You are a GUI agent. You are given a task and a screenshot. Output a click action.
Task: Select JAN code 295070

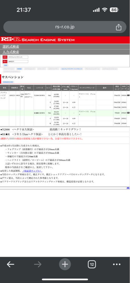124,107
